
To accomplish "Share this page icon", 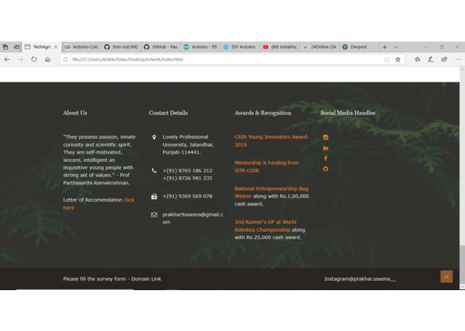I will 444,60.
